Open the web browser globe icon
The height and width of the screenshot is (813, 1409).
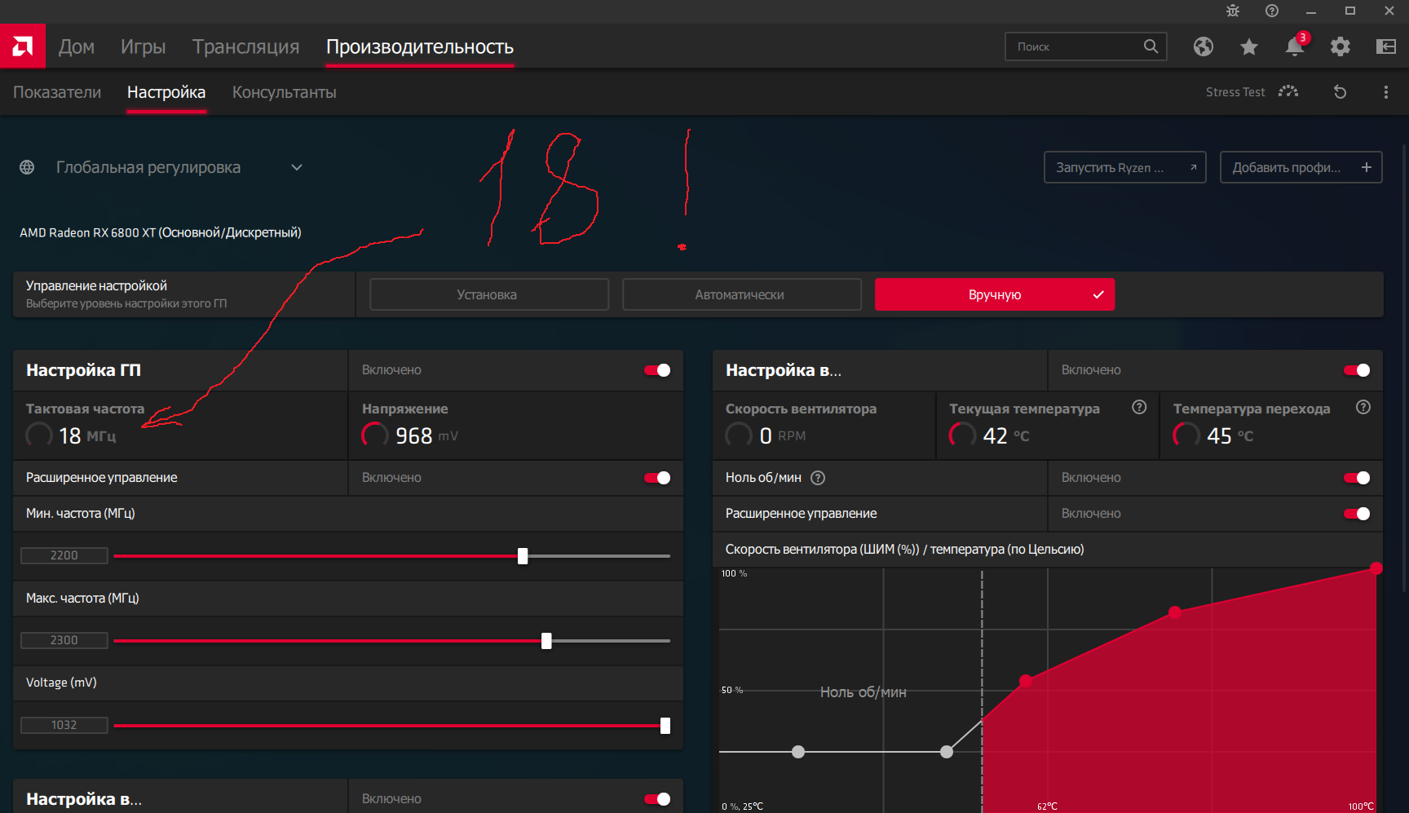(x=1204, y=46)
